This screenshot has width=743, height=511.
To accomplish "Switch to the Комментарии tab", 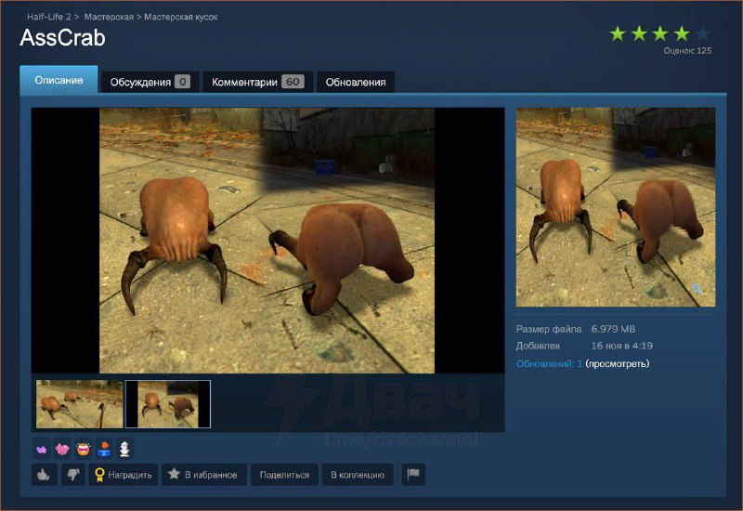I will [258, 82].
